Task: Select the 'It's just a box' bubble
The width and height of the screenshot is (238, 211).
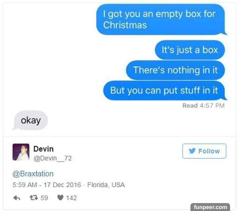Action: 190,50
